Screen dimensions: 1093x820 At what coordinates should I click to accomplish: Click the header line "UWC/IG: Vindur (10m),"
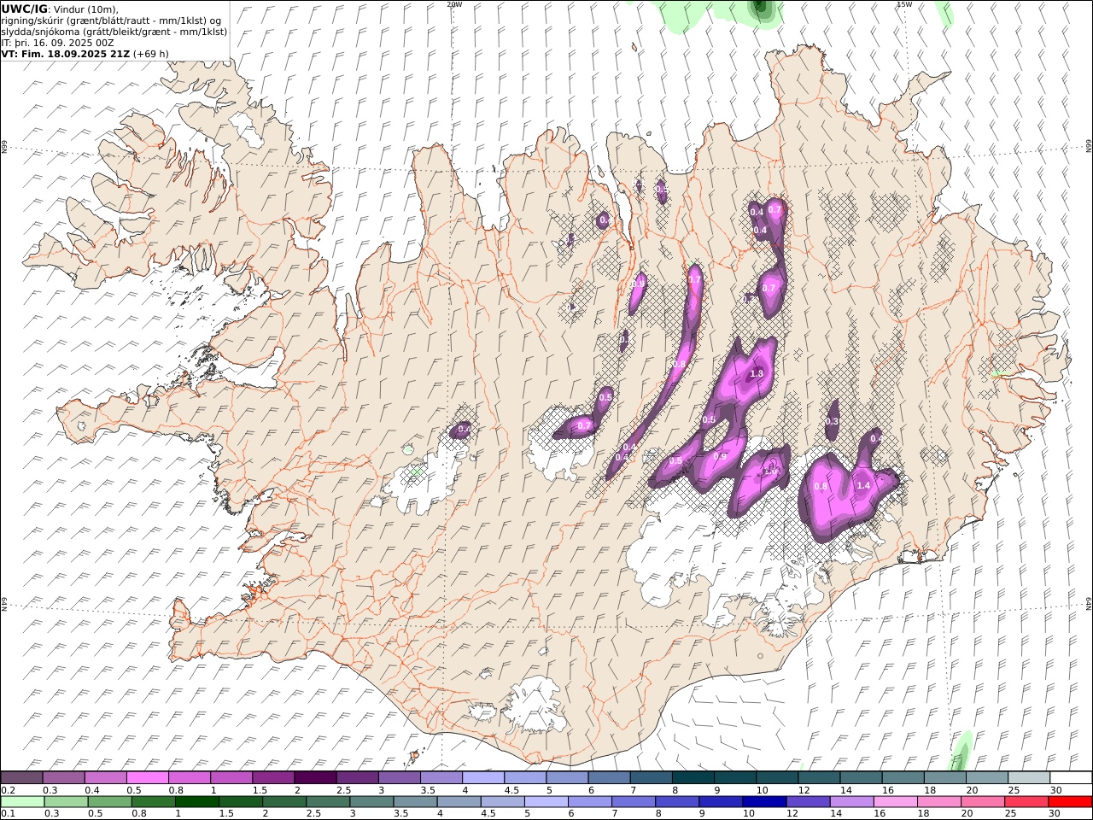(x=60, y=9)
